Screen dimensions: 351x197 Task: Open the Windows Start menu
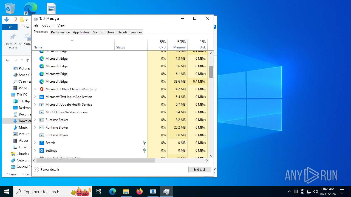7,192
